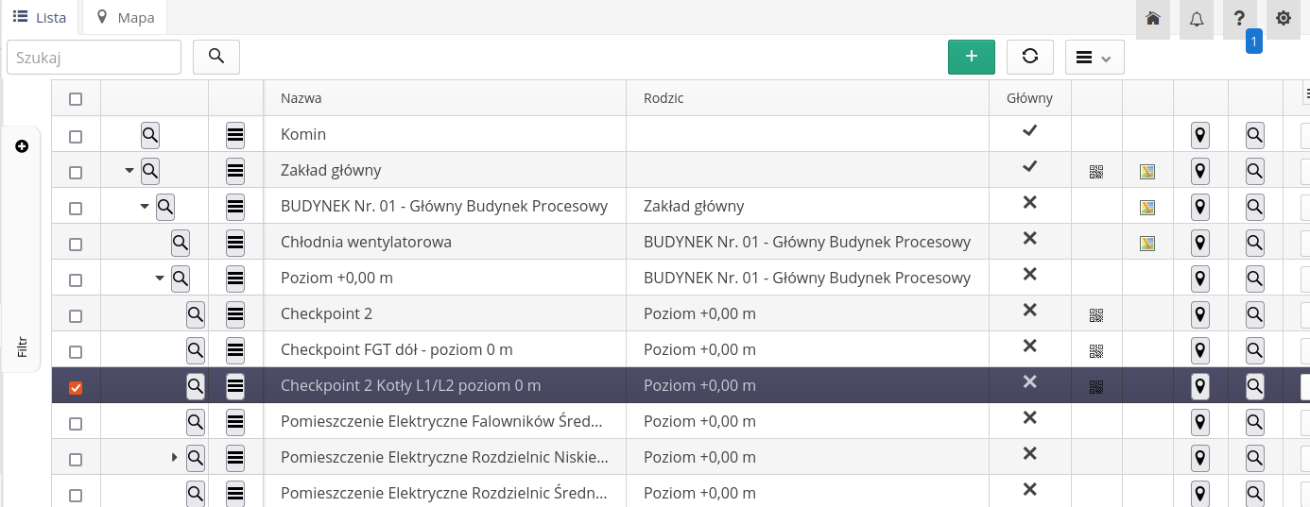The height and width of the screenshot is (507, 1310).
Task: Expand Pomieszczenie Elektryczne Rozdzielnic Niskie node
Action: [175, 458]
